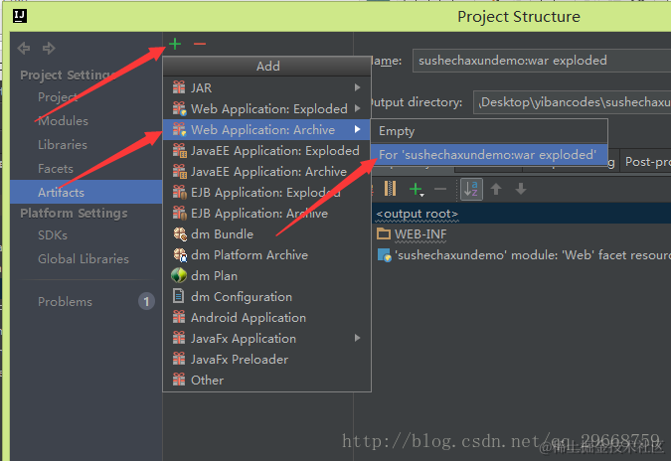The image size is (671, 461).
Task: Switch to the Post-processing tab
Action: [647, 162]
